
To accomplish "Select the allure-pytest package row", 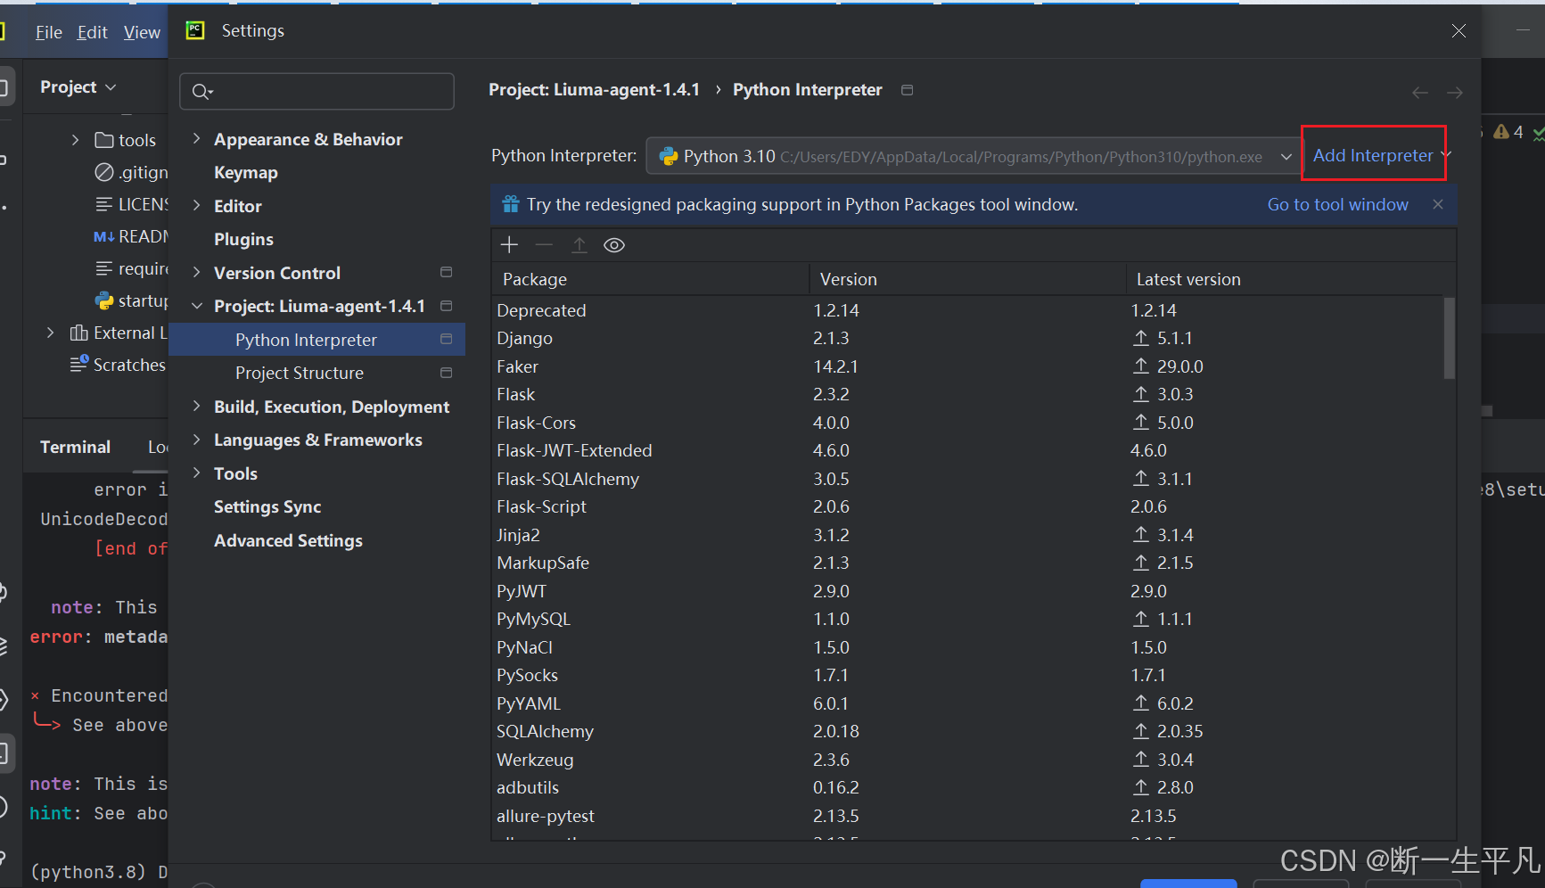I will tap(968, 816).
